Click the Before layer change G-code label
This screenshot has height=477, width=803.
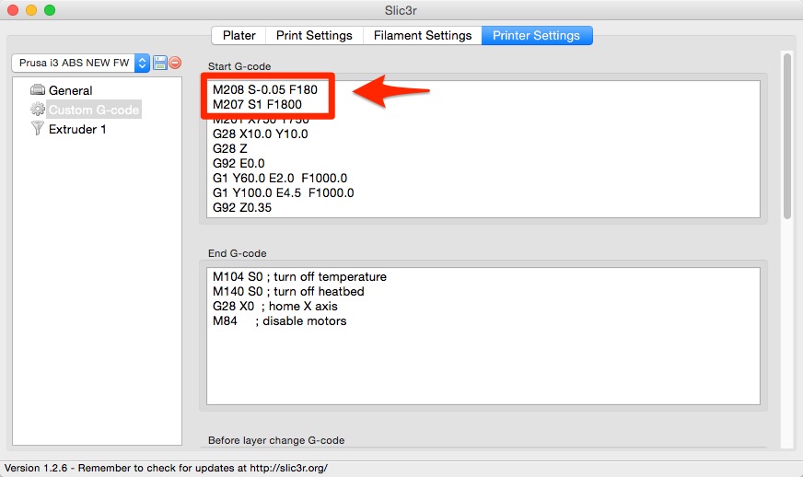tap(276, 440)
